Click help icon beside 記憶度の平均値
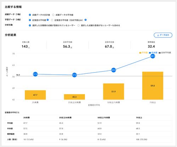The height and width of the screenshot is (147, 177). coord(48,20)
